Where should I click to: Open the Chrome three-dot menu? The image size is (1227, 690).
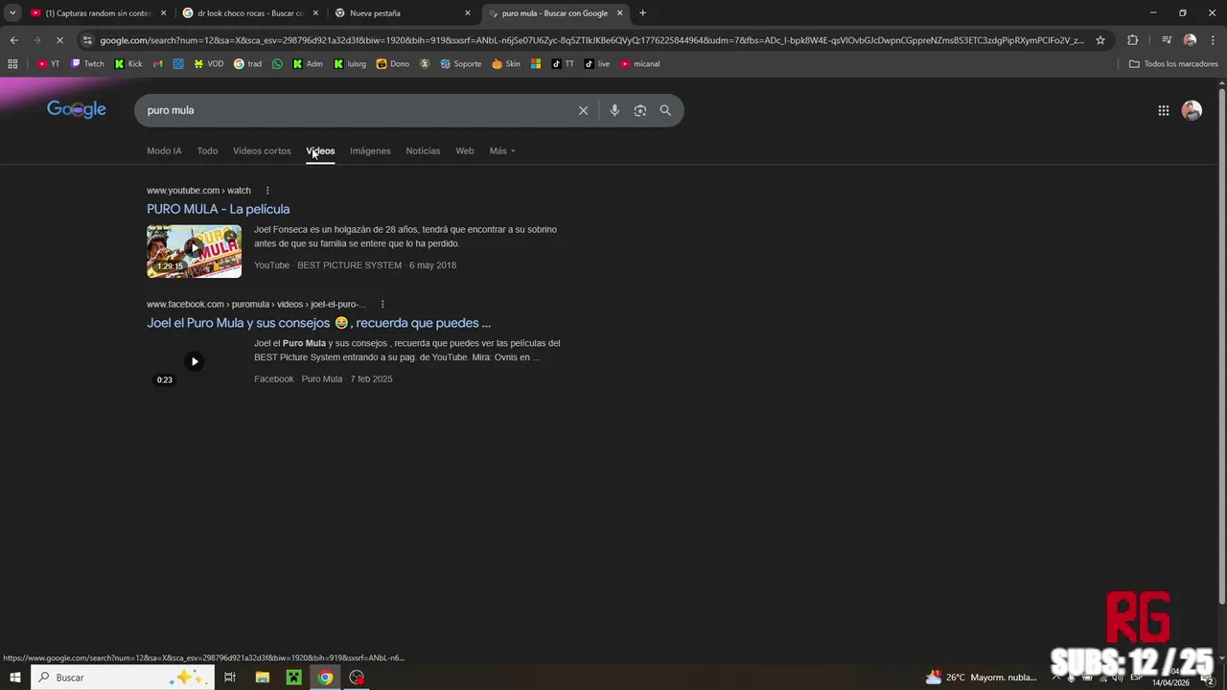click(1212, 40)
